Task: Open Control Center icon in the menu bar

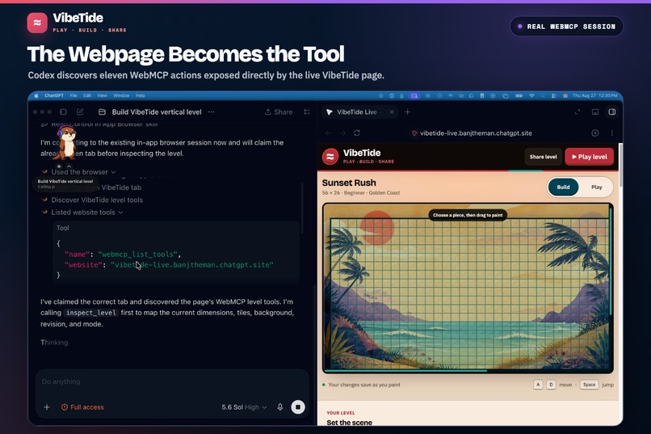Action: [x=553, y=95]
